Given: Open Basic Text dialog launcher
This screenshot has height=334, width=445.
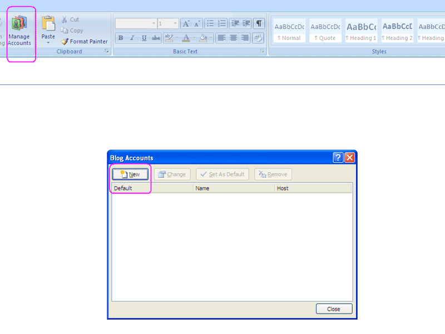Looking at the screenshot, I should click(262, 51).
